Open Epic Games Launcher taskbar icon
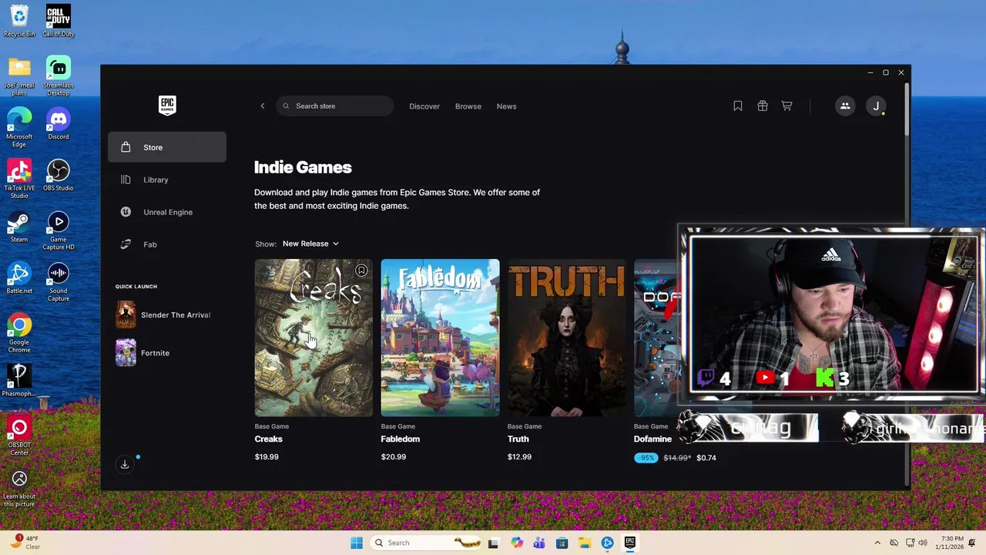 (x=629, y=543)
